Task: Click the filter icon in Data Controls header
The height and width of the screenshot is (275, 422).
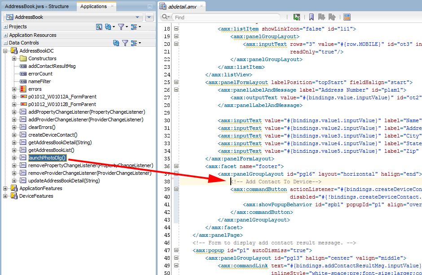Action: tap(125, 43)
